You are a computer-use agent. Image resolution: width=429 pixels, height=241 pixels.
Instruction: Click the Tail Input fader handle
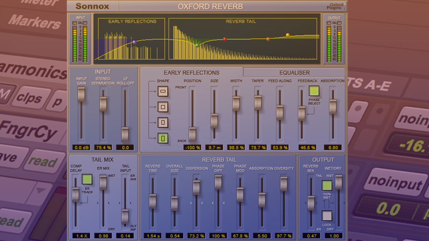coord(125,216)
